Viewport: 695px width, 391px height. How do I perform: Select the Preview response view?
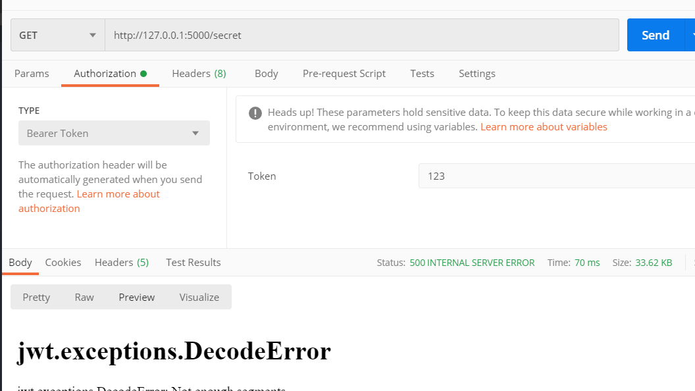tap(136, 297)
